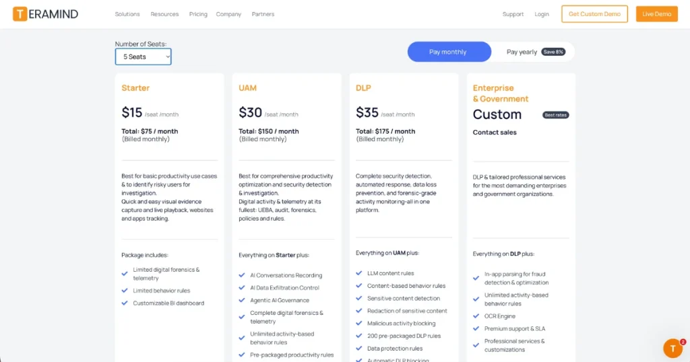Click checkmark beside Customizable BI dashboard
The image size is (690, 362).
pyautogui.click(x=125, y=303)
